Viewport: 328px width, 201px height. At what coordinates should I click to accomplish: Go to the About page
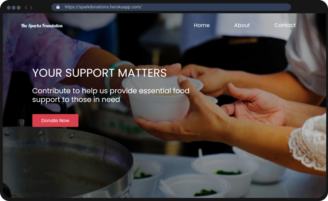tap(242, 25)
